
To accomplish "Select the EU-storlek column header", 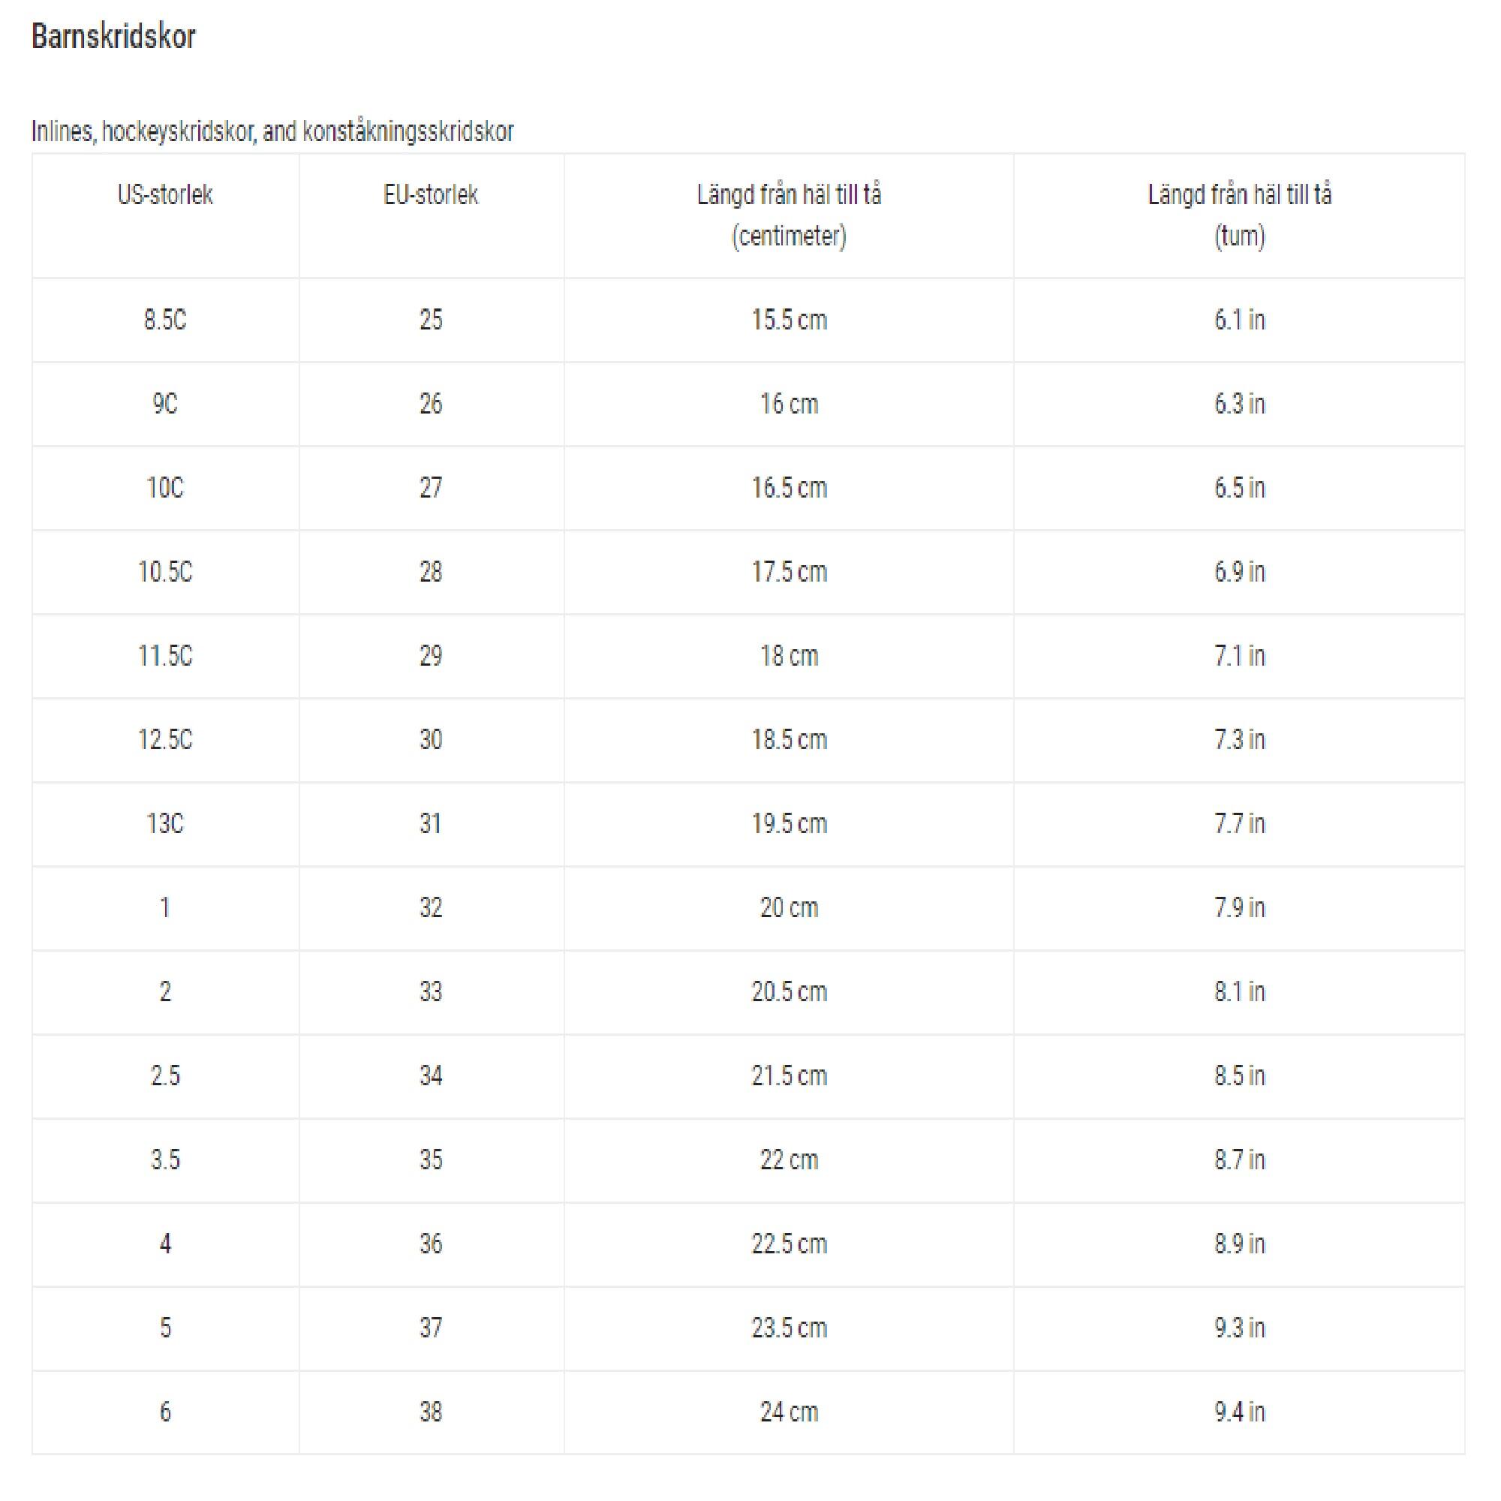I will click(x=432, y=194).
